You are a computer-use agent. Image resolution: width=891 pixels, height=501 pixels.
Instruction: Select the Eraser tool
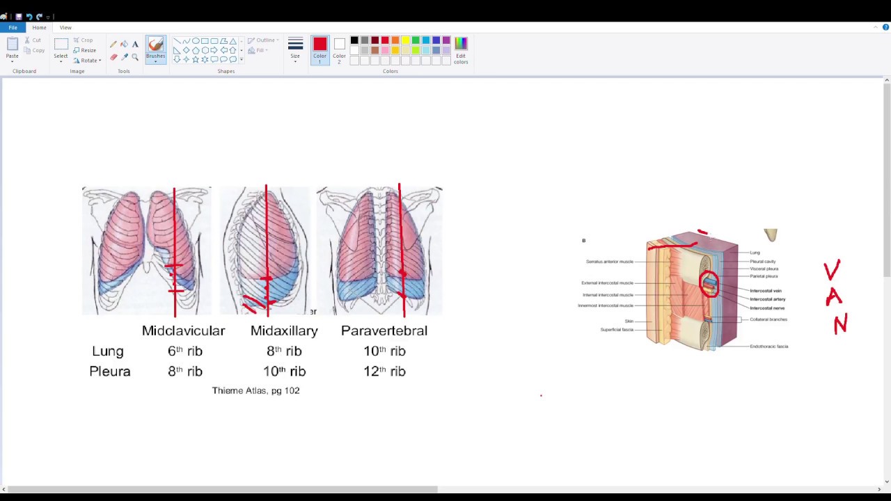click(113, 57)
